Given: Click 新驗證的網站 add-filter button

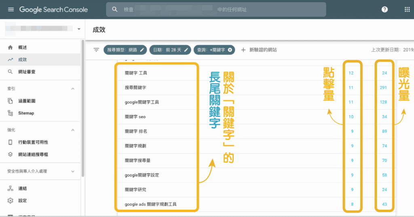Looking at the screenshot, I should point(263,50).
